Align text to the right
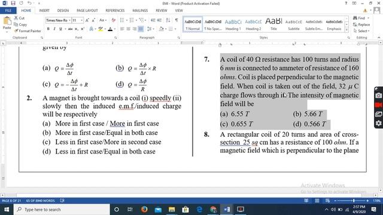Image resolution: width=383 pixels, height=215 pixels. pos(134,29)
